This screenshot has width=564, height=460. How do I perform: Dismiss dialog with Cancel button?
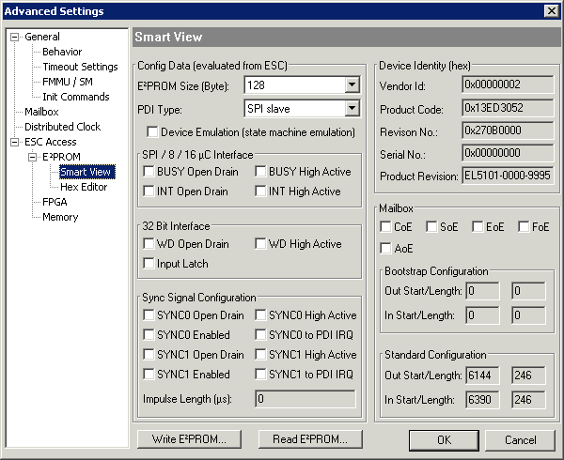(x=520, y=440)
